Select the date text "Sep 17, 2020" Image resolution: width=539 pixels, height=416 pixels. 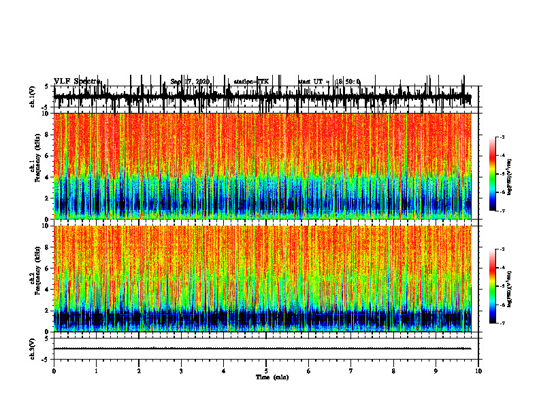[190, 82]
